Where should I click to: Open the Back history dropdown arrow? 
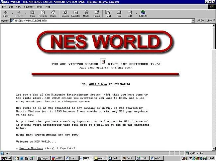click(12, 14)
